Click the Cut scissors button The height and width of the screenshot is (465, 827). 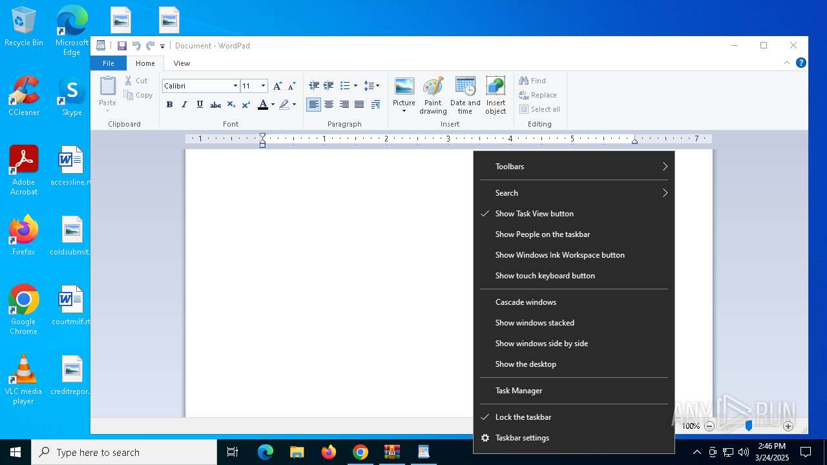coord(136,81)
